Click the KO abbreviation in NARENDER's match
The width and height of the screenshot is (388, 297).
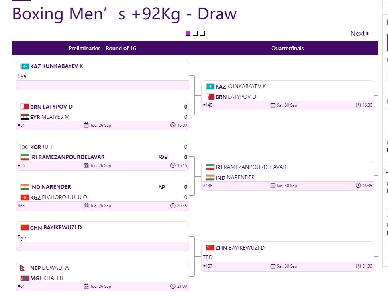(162, 186)
